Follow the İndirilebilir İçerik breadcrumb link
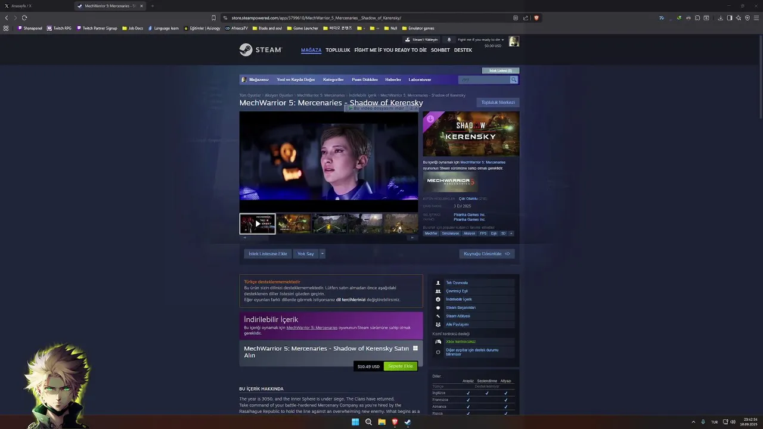763x429 pixels. [362, 95]
